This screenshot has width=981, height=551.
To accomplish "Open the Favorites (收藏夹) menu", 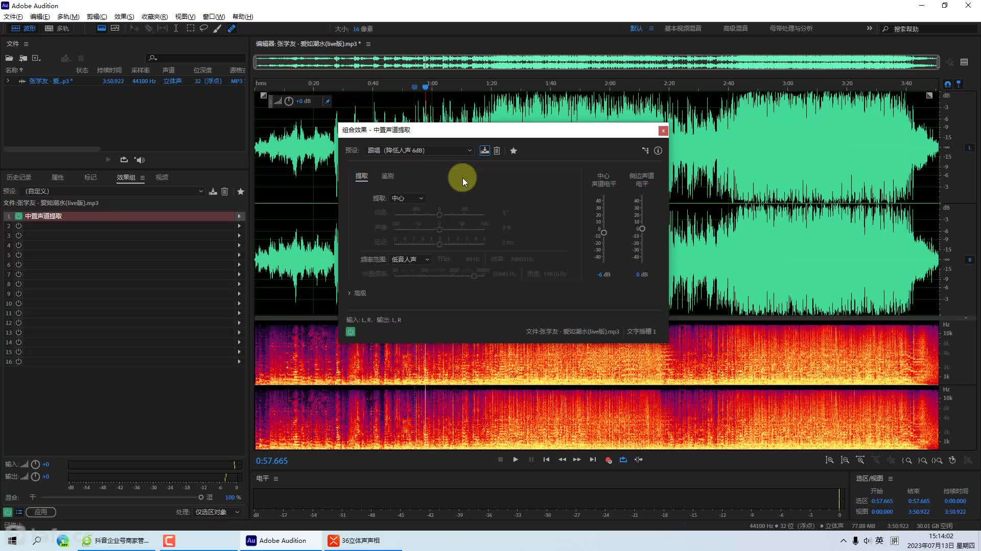I will [x=154, y=17].
